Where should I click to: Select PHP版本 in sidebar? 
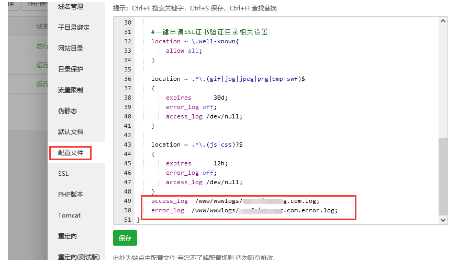(71, 195)
